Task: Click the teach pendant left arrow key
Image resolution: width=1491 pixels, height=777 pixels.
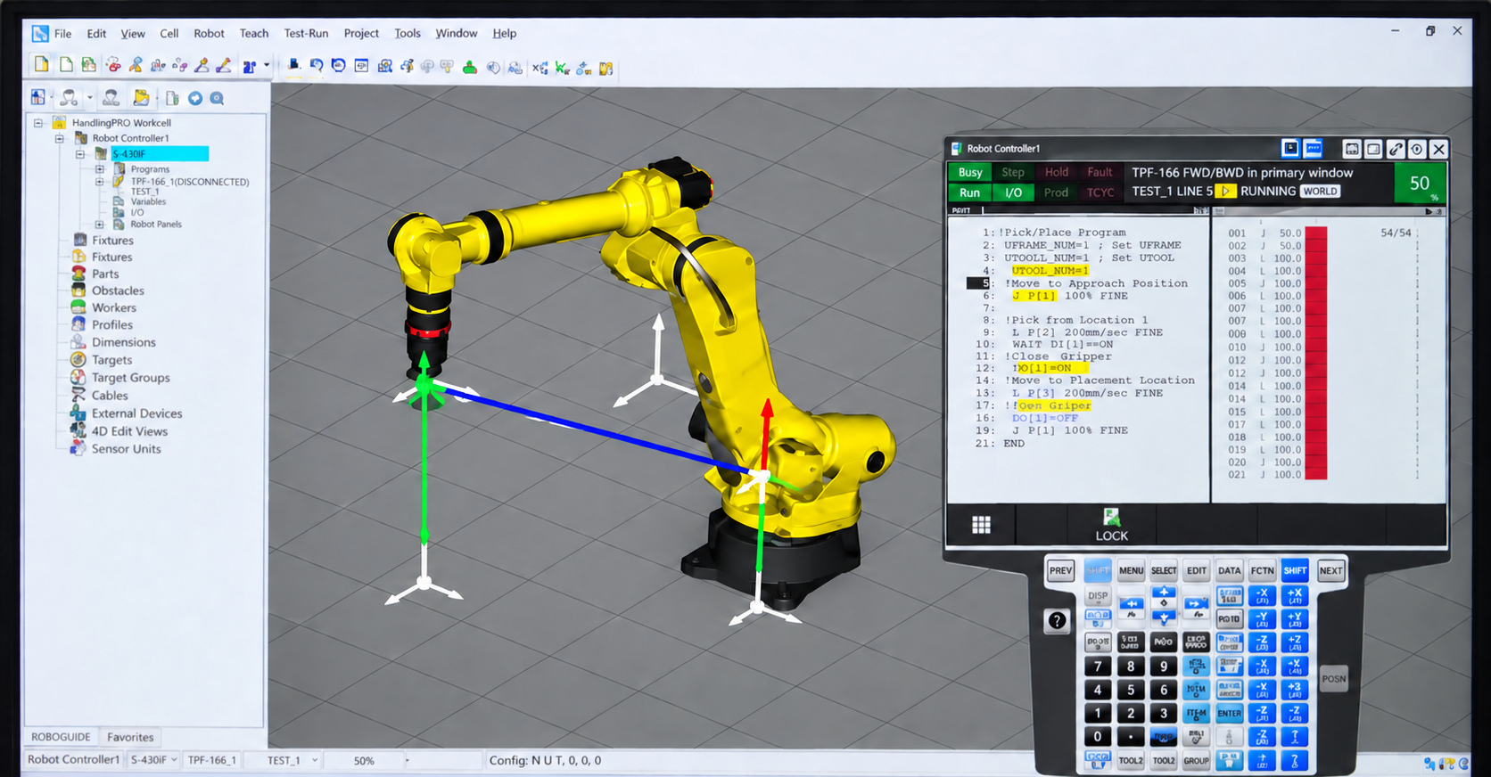Action: point(1131,605)
